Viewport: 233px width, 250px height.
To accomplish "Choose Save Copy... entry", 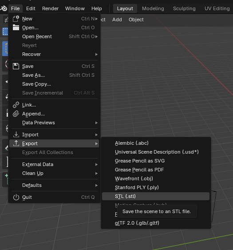I will pyautogui.click(x=54, y=84).
